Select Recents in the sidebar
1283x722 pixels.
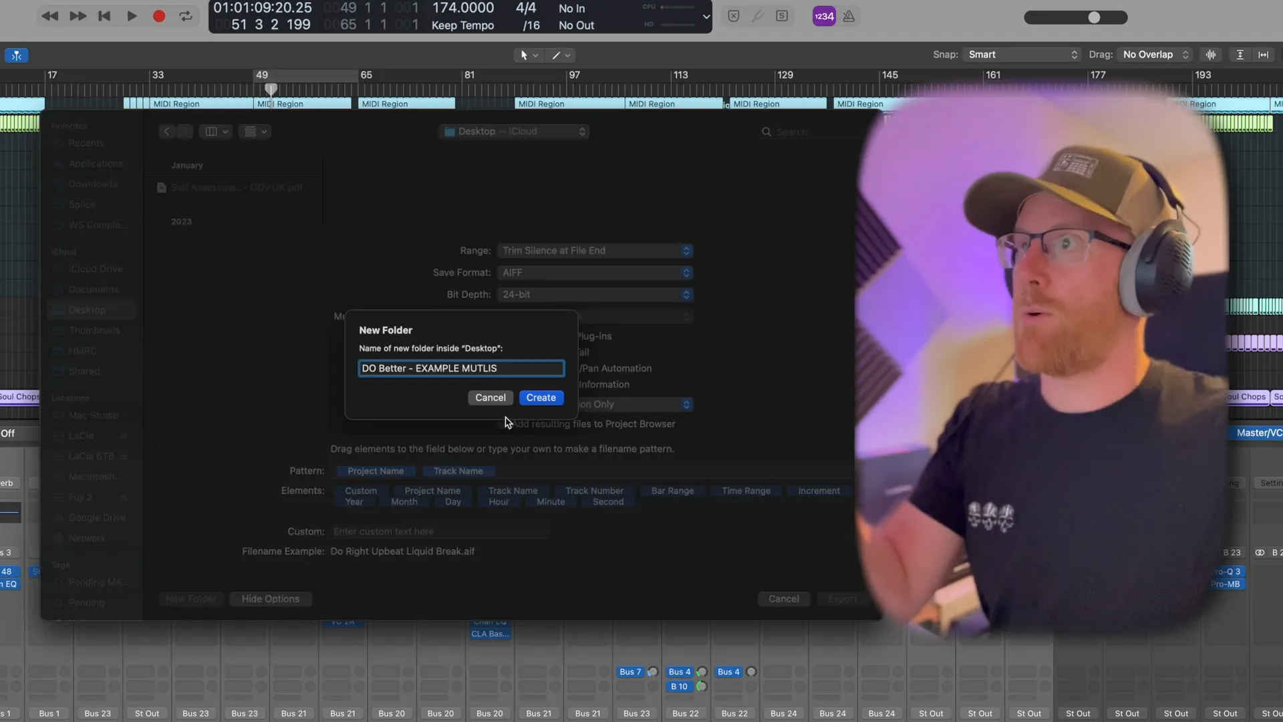pos(86,143)
